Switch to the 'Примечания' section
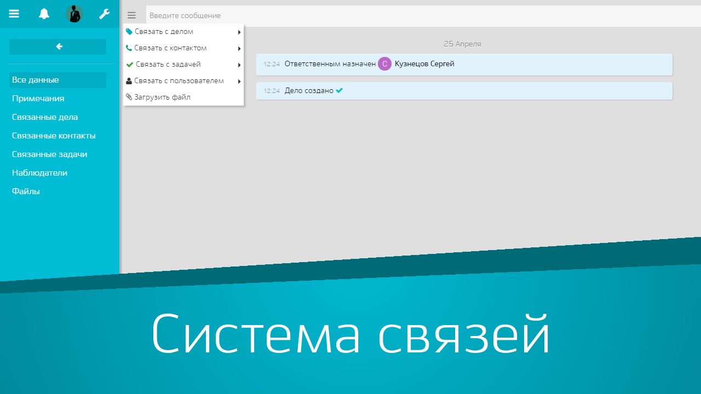Screen dimensions: 701x394 (x=38, y=99)
